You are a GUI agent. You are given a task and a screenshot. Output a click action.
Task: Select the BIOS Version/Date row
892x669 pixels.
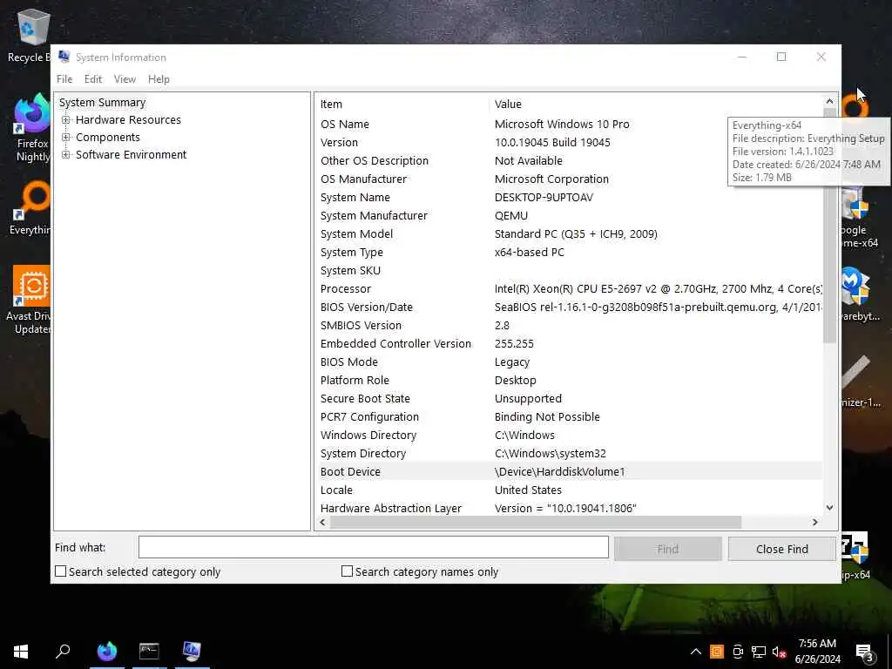click(569, 307)
